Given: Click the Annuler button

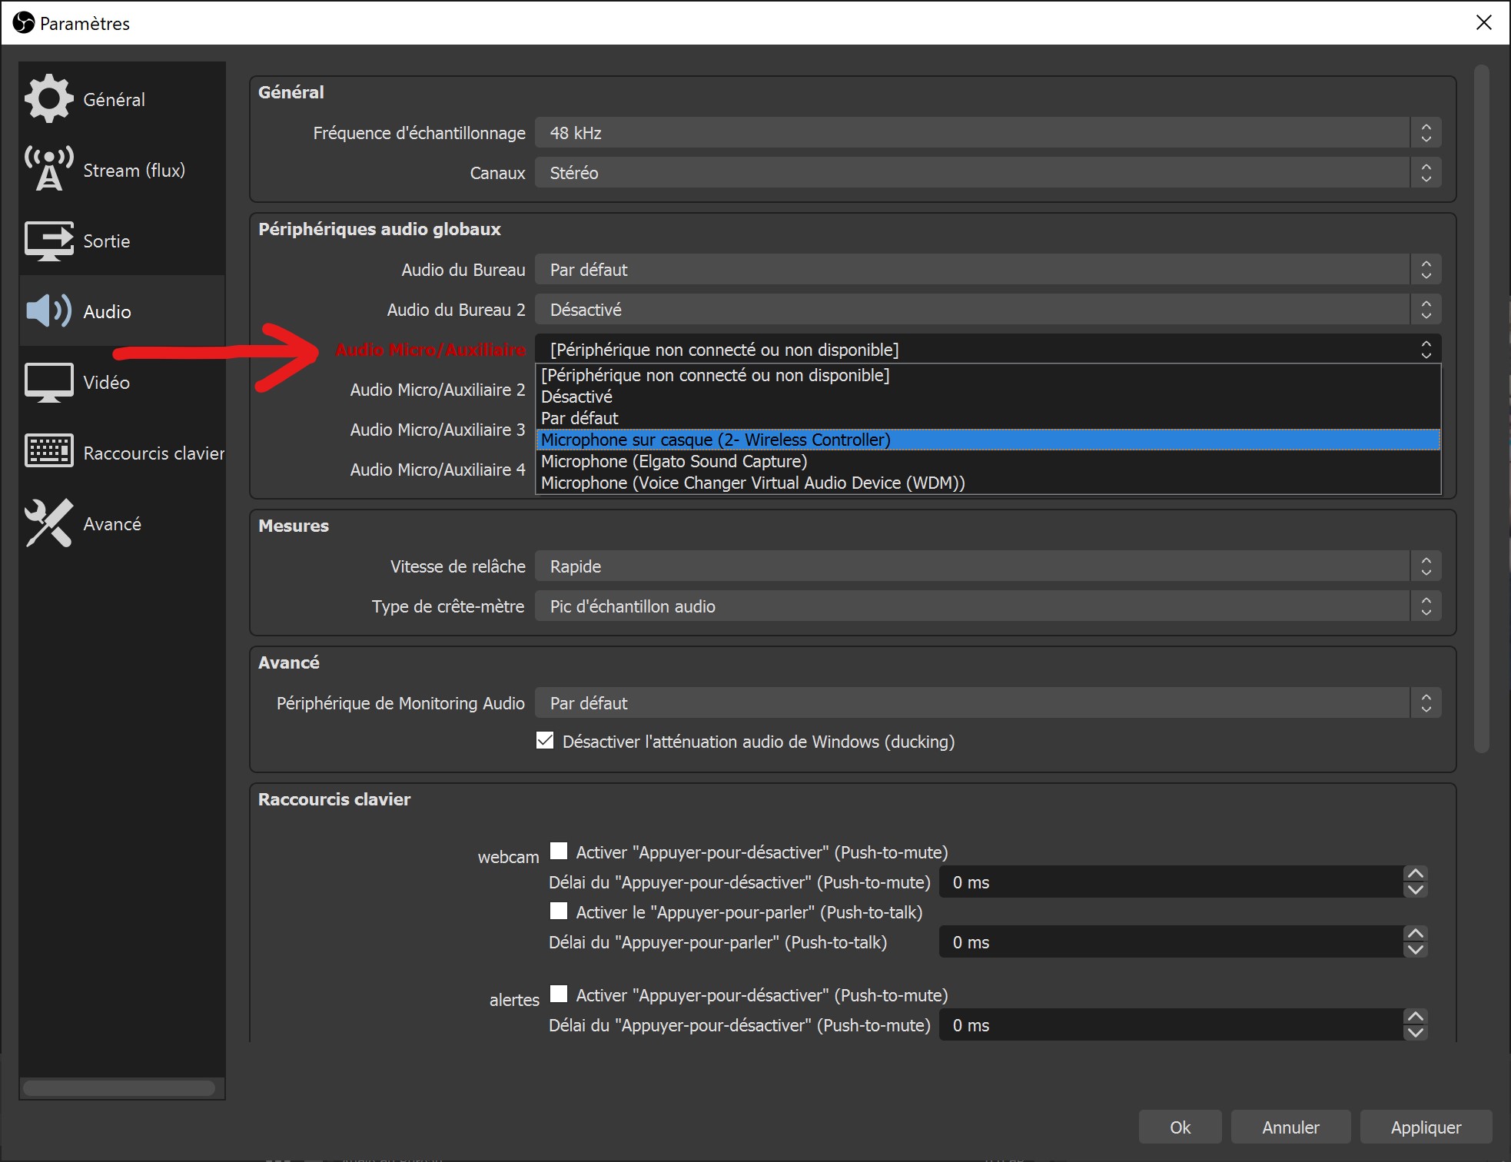Looking at the screenshot, I should tap(1290, 1127).
